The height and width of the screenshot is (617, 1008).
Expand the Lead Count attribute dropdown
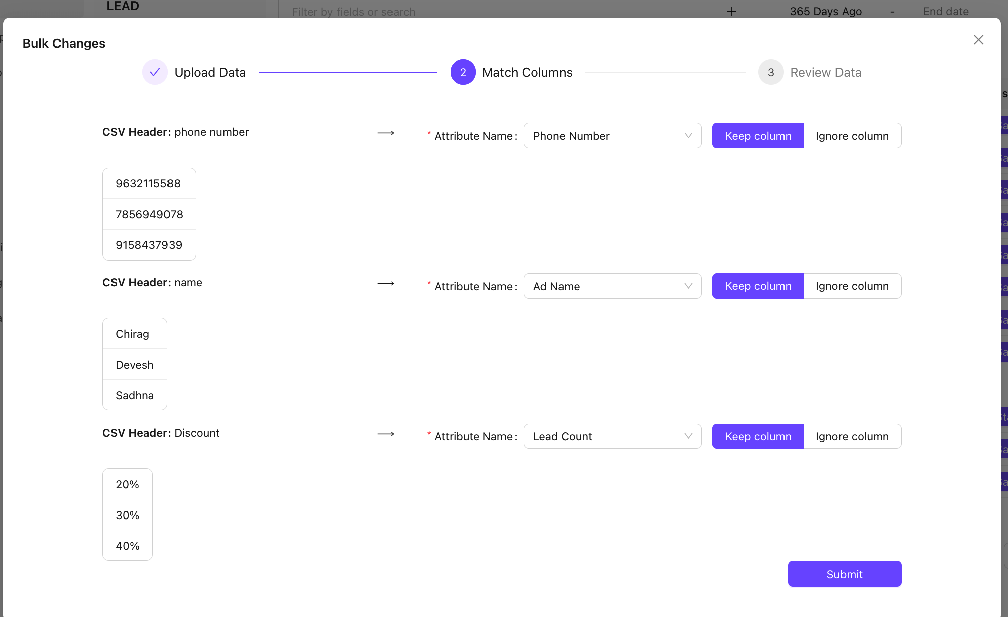pos(612,437)
